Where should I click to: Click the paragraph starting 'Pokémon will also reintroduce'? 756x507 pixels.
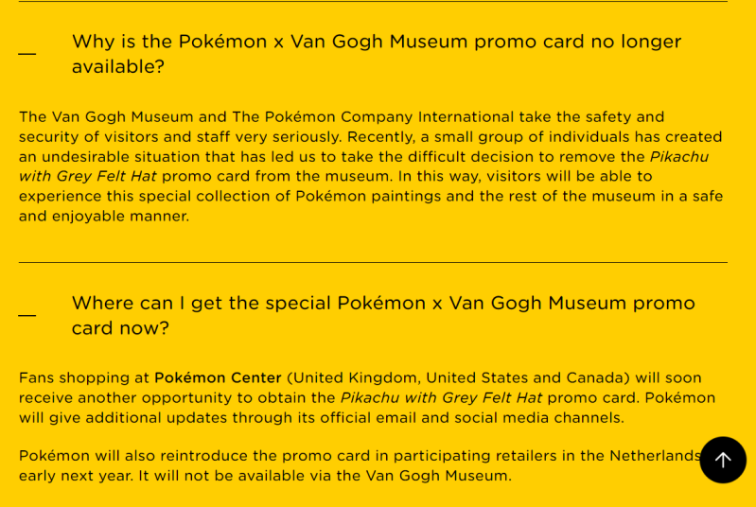click(x=360, y=465)
